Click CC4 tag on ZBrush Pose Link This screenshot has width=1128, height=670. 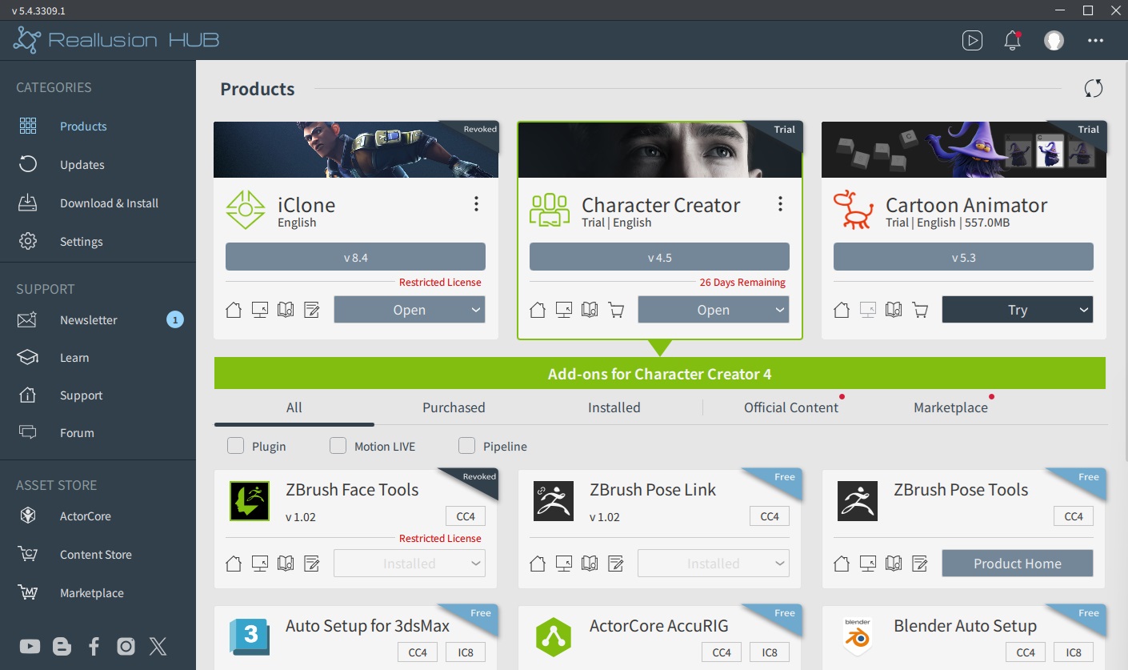click(770, 516)
